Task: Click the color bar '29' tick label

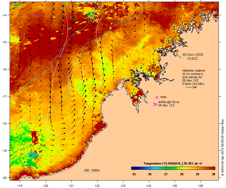Action: pos(197,174)
